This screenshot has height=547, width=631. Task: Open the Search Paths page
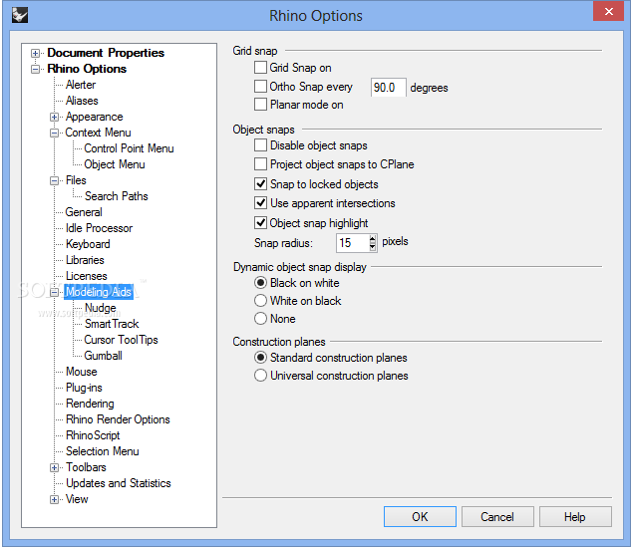tap(117, 196)
